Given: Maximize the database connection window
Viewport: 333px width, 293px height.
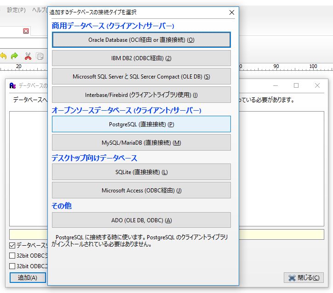Looking at the screenshot, I should (296, 85).
